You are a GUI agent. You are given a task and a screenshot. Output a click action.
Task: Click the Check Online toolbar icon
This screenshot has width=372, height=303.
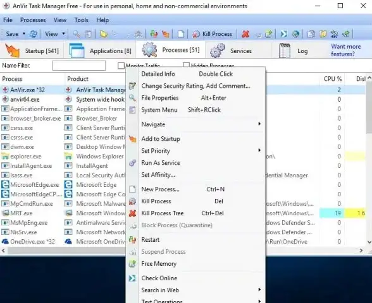(283, 34)
